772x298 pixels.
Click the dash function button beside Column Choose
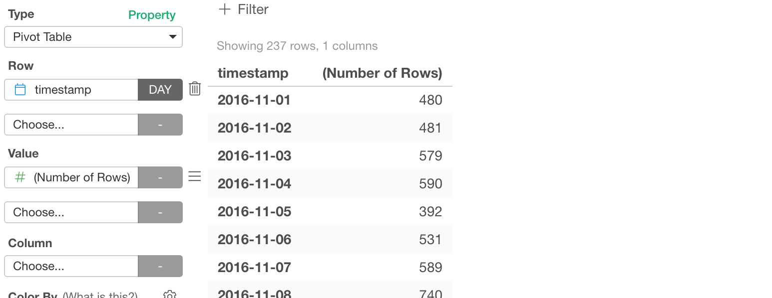click(160, 266)
